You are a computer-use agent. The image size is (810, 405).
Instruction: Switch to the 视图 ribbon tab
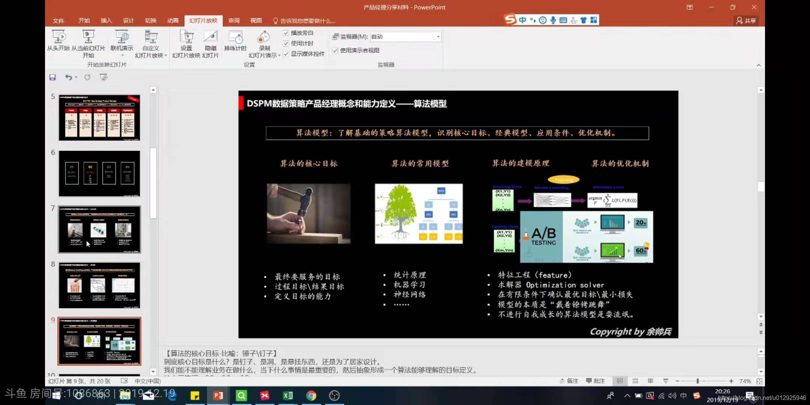pos(255,21)
